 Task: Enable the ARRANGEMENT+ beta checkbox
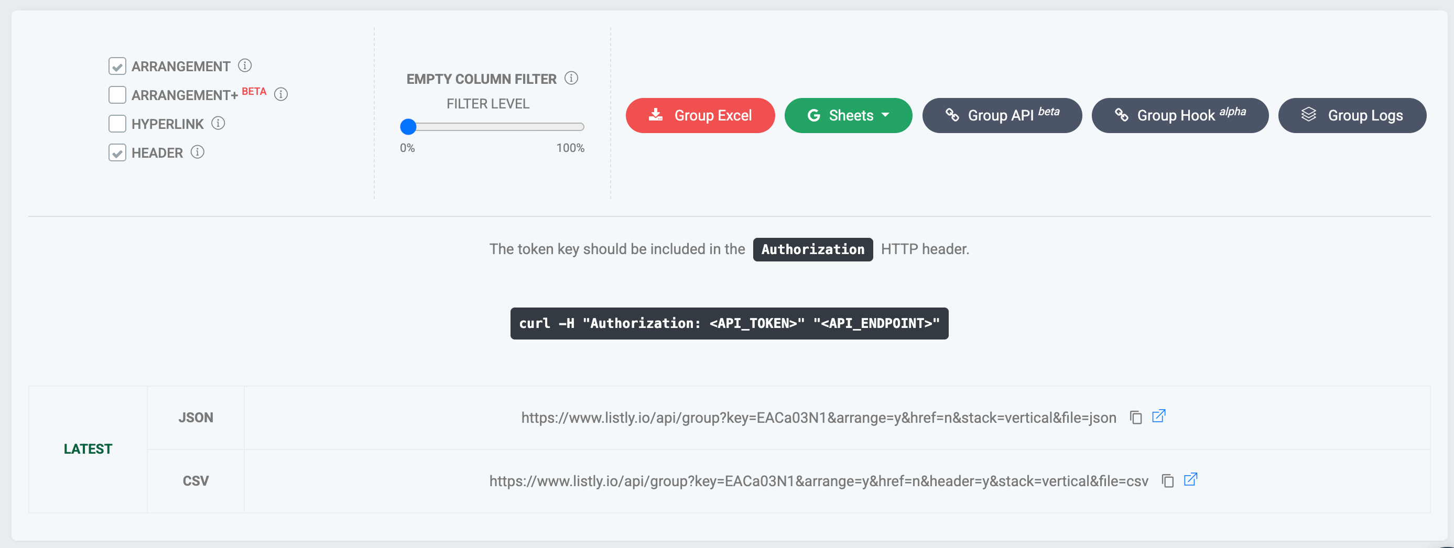point(117,95)
